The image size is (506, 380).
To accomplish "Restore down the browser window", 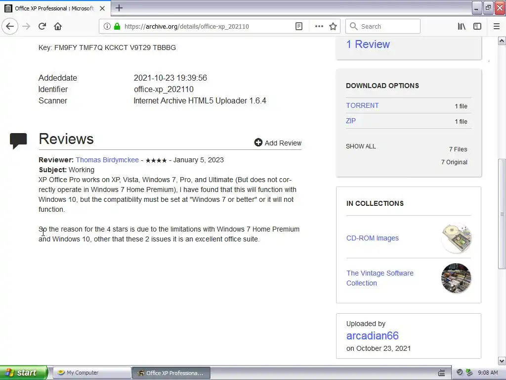I will click(x=488, y=8).
